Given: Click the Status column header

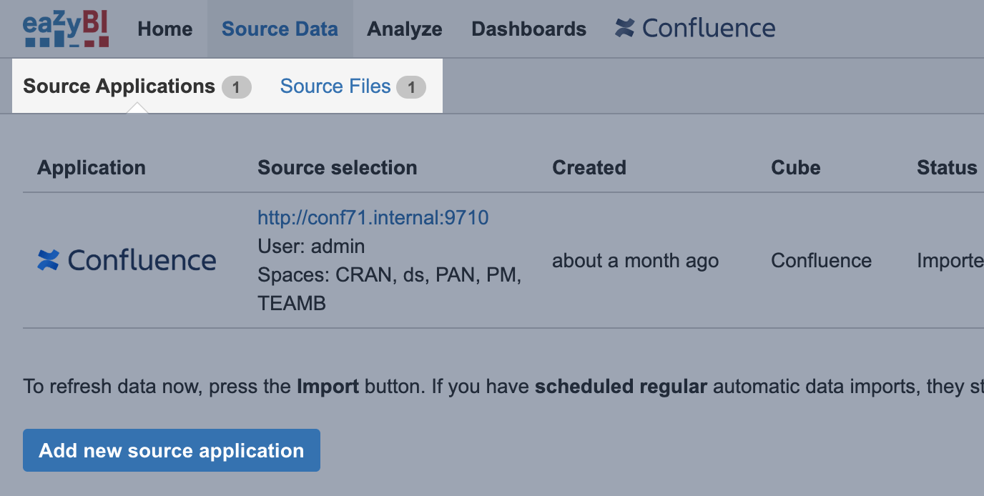Looking at the screenshot, I should point(947,168).
